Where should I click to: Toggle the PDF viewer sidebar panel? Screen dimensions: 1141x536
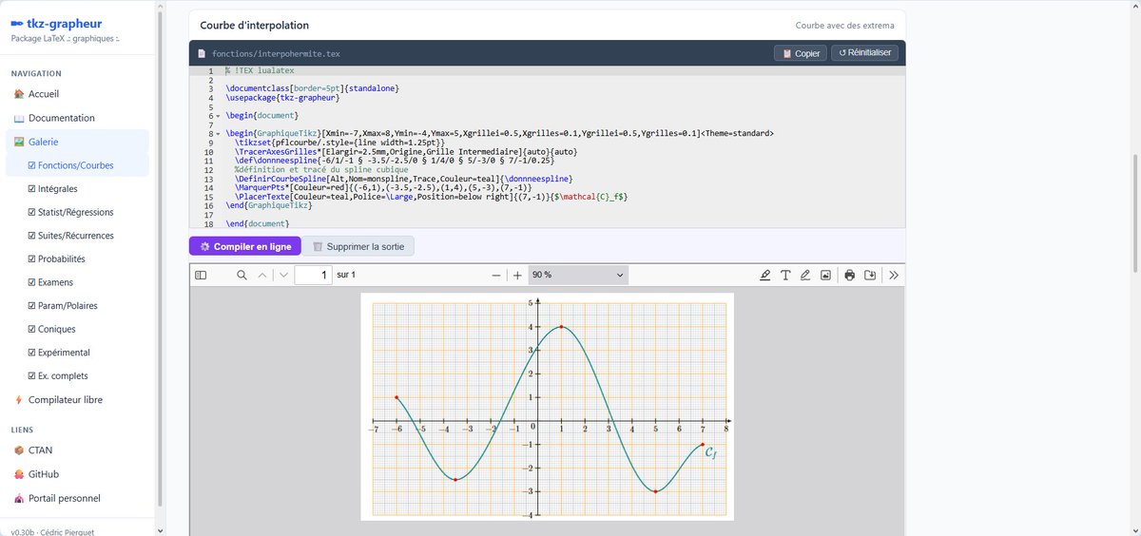201,275
